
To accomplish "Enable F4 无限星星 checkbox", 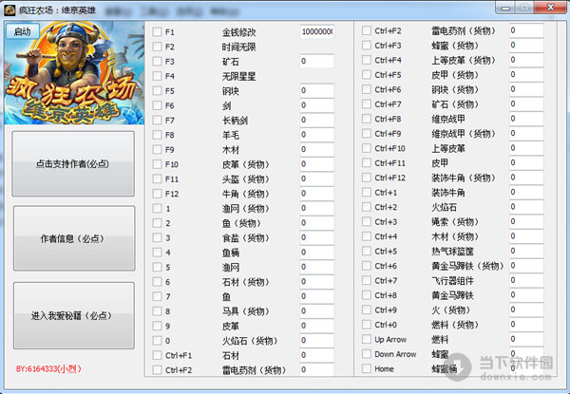I will 157,76.
